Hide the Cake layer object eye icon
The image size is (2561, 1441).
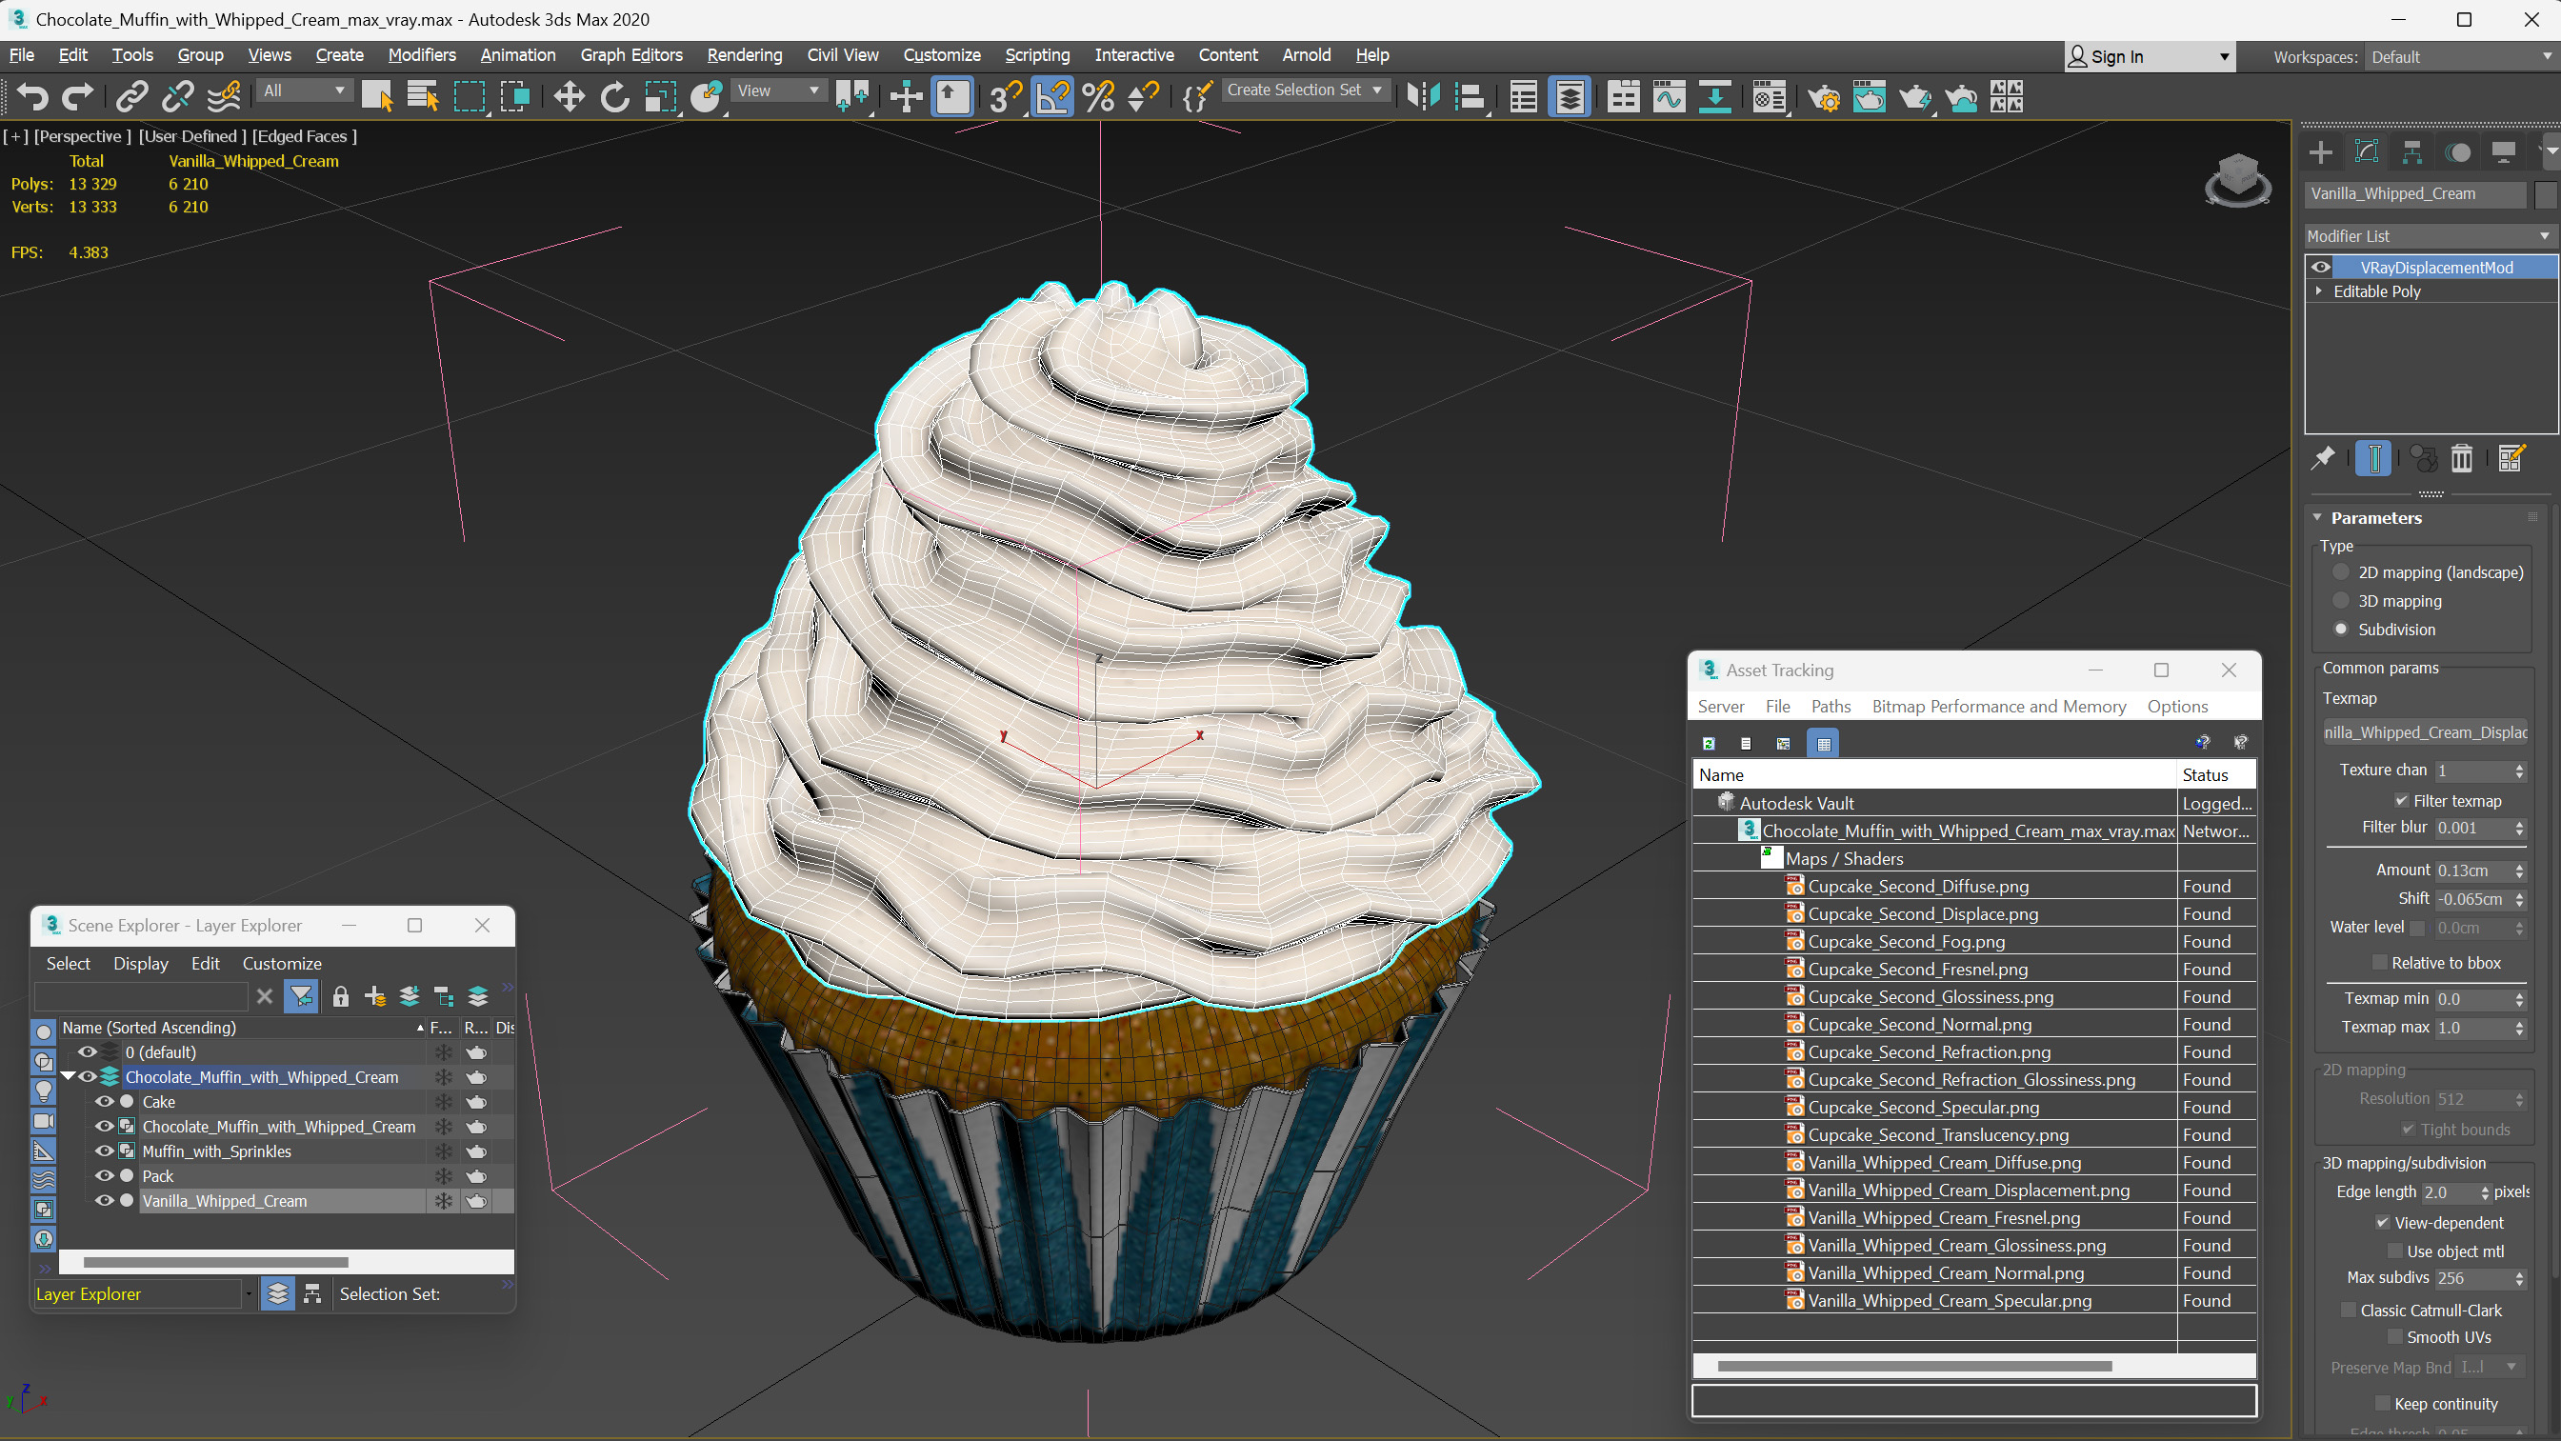(x=104, y=1102)
